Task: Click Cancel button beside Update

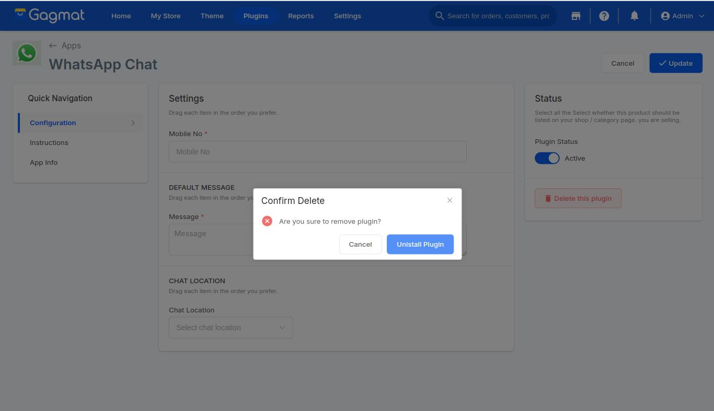Action: (623, 63)
